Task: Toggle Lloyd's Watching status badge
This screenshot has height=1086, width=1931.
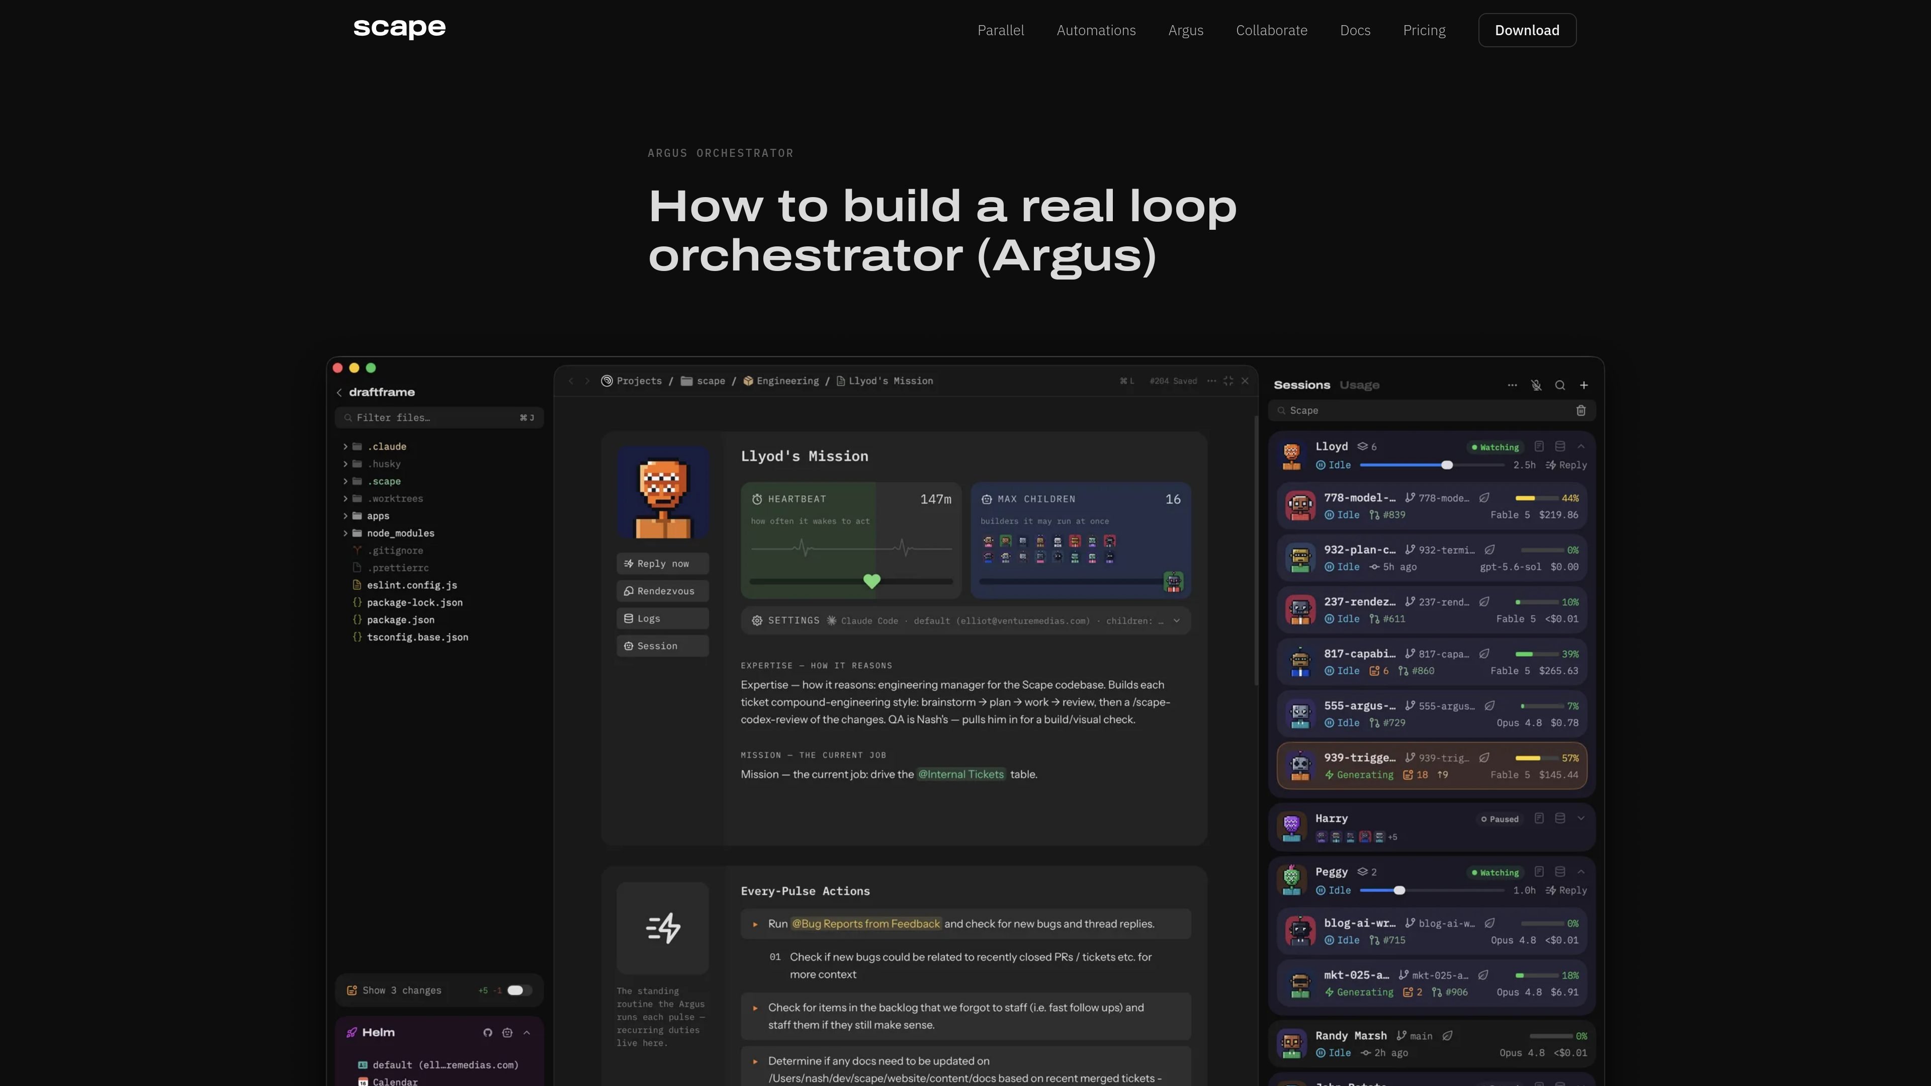Action: pyautogui.click(x=1496, y=447)
